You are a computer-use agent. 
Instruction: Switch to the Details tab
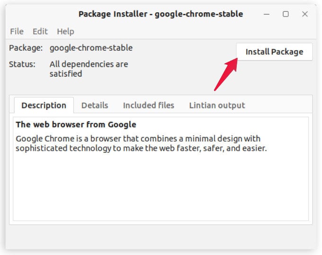click(x=95, y=105)
